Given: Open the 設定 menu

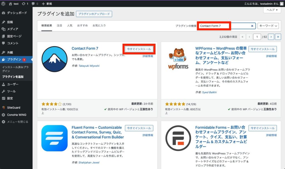Looking at the screenshot, I should tap(16, 98).
